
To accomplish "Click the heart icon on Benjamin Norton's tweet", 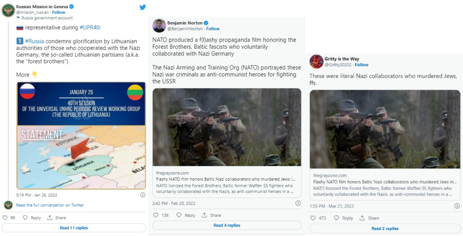I will [156, 215].
